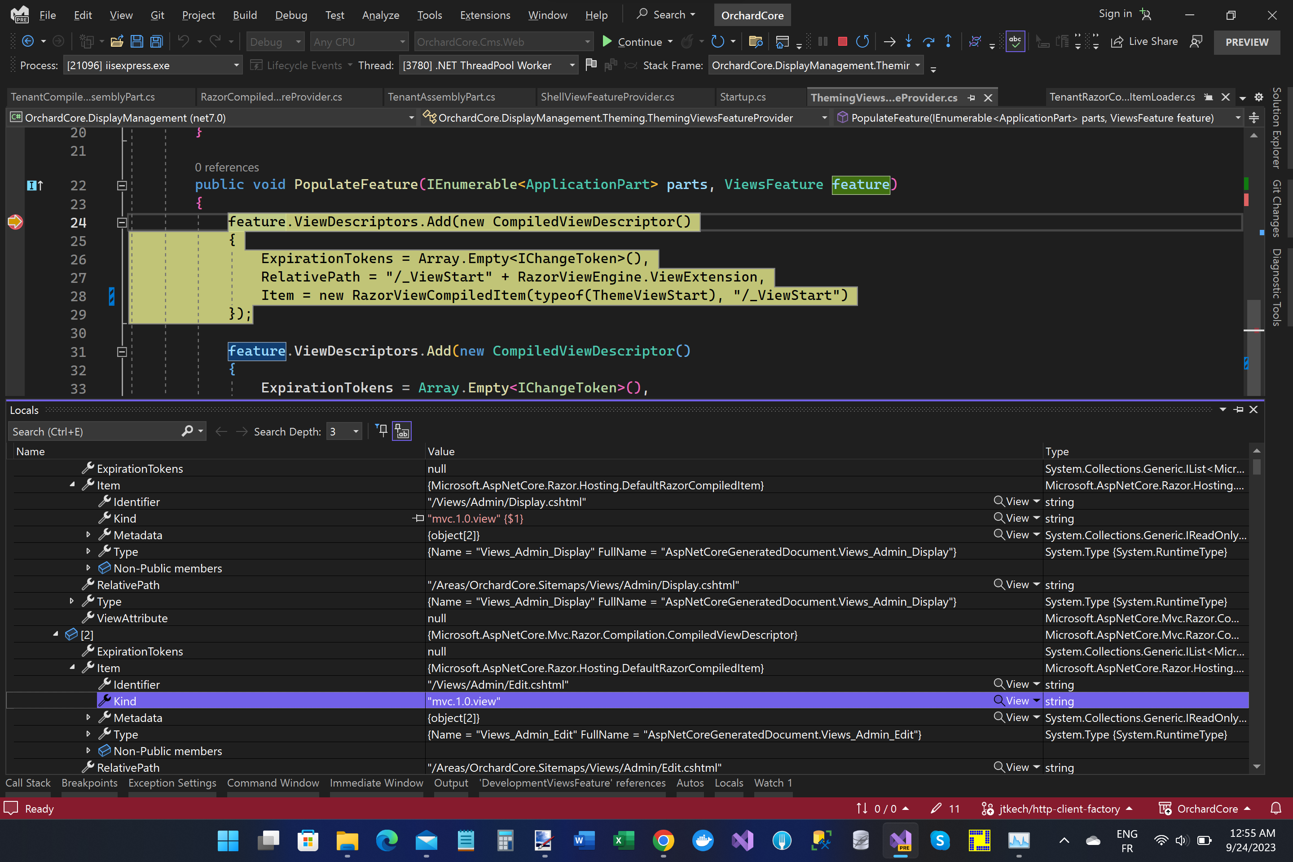This screenshot has height=862, width=1293.
Task: Open the Debug menu
Action: [291, 15]
